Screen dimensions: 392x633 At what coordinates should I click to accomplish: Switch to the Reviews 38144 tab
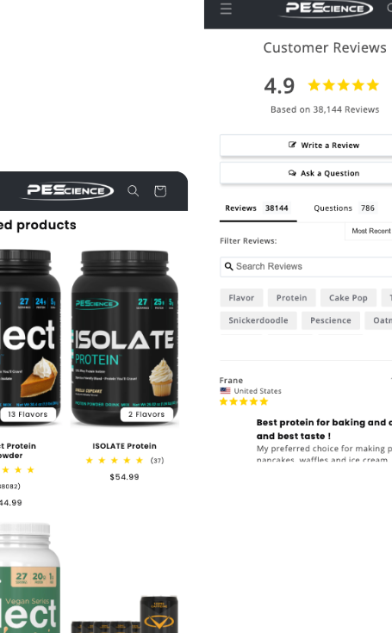258,208
